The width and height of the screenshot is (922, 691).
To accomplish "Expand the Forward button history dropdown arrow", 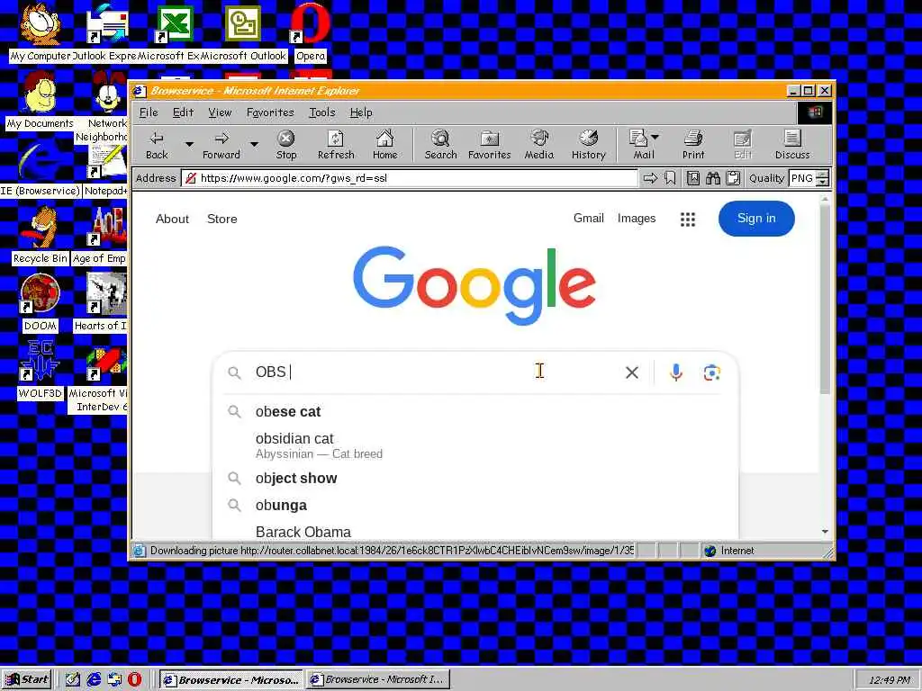I will 254,144.
